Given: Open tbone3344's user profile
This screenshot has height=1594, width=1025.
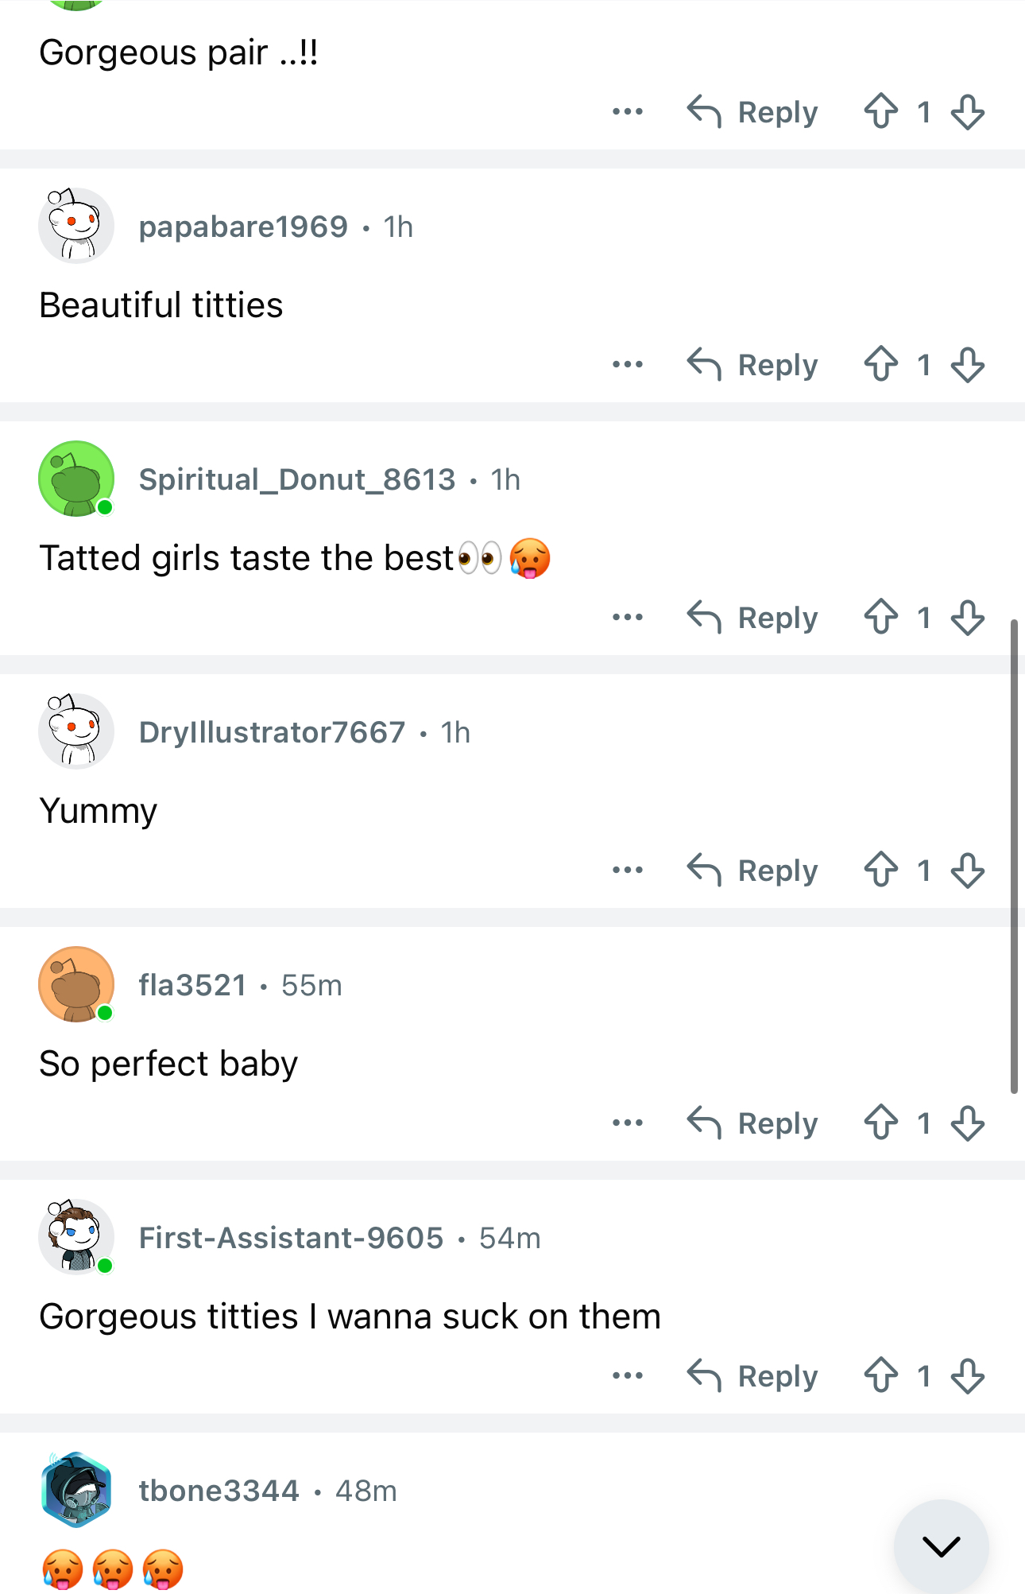Looking at the screenshot, I should coord(219,1491).
